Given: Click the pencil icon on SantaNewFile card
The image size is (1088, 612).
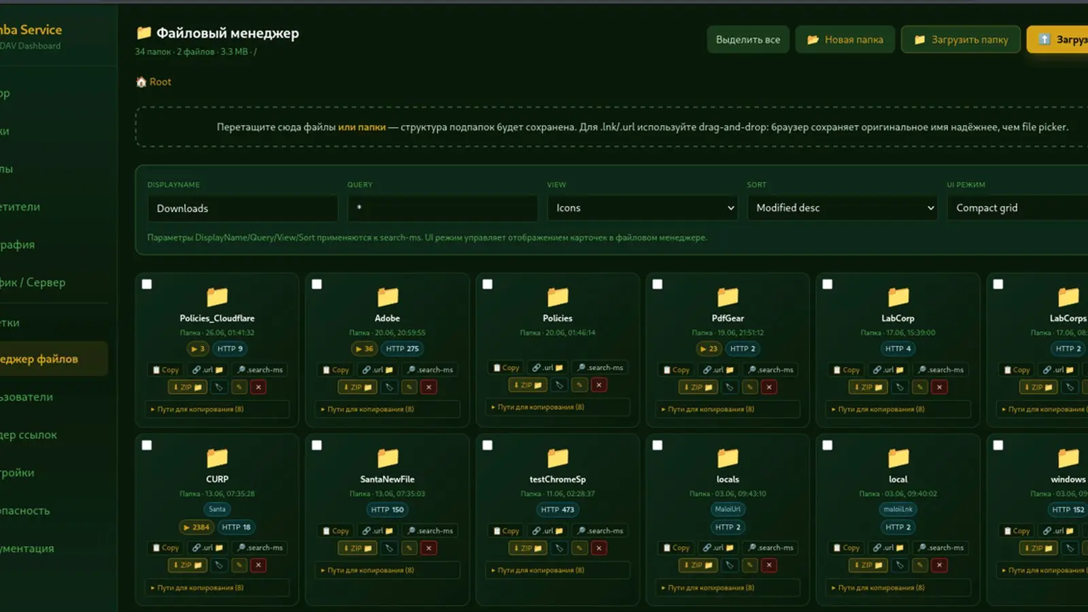Looking at the screenshot, I should point(409,548).
